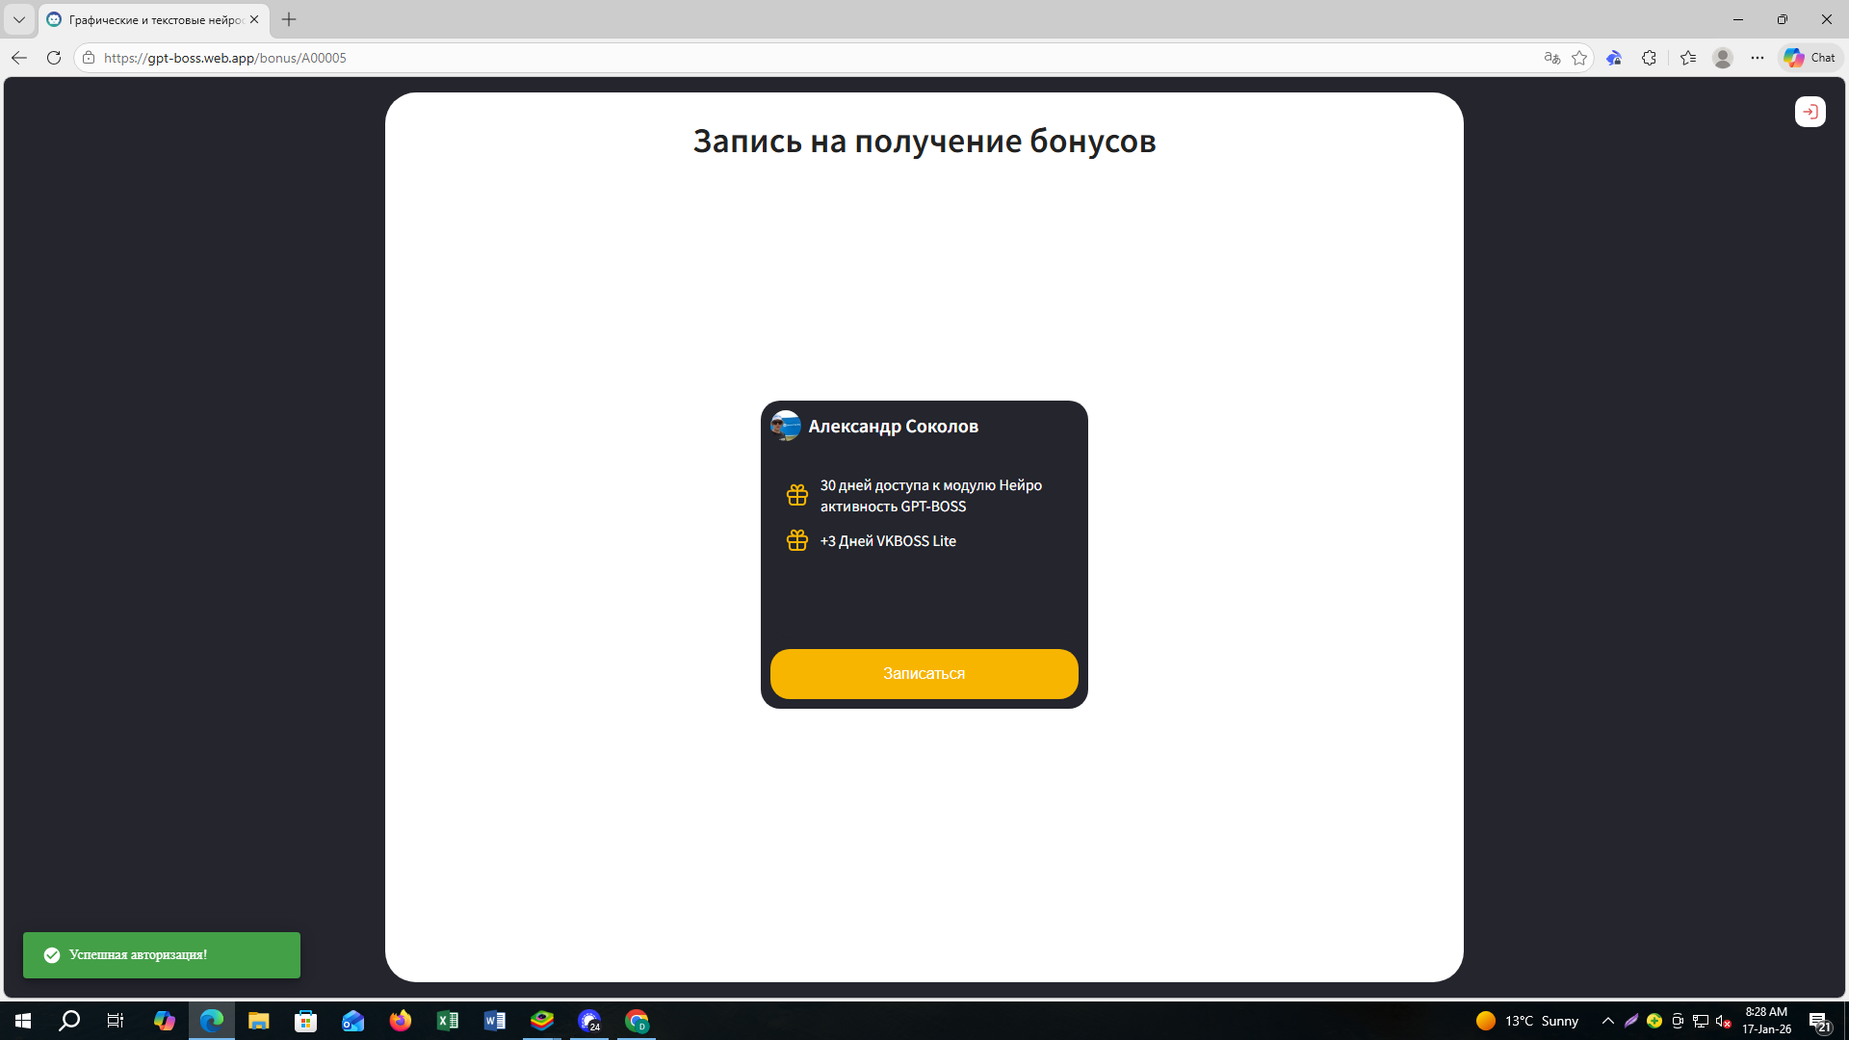Screen dimensions: 1849x1040
Task: Open Excel from the taskbar
Action: 448,1021
